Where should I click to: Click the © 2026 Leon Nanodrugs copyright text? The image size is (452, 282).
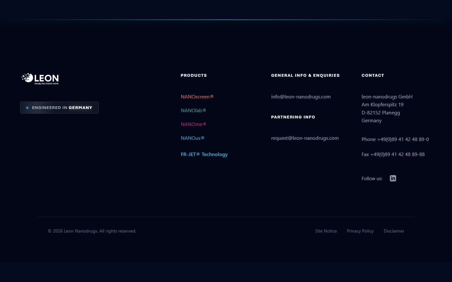pyautogui.click(x=92, y=231)
